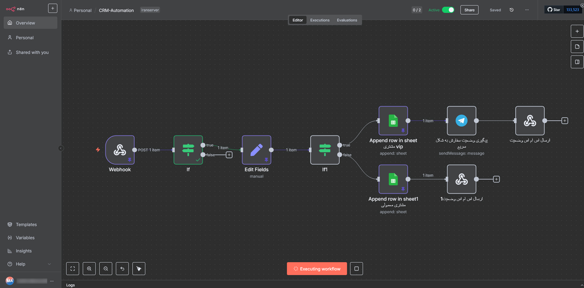Open the three-dot workflow options menu
Viewport: 584px width, 288px height.
point(527,10)
